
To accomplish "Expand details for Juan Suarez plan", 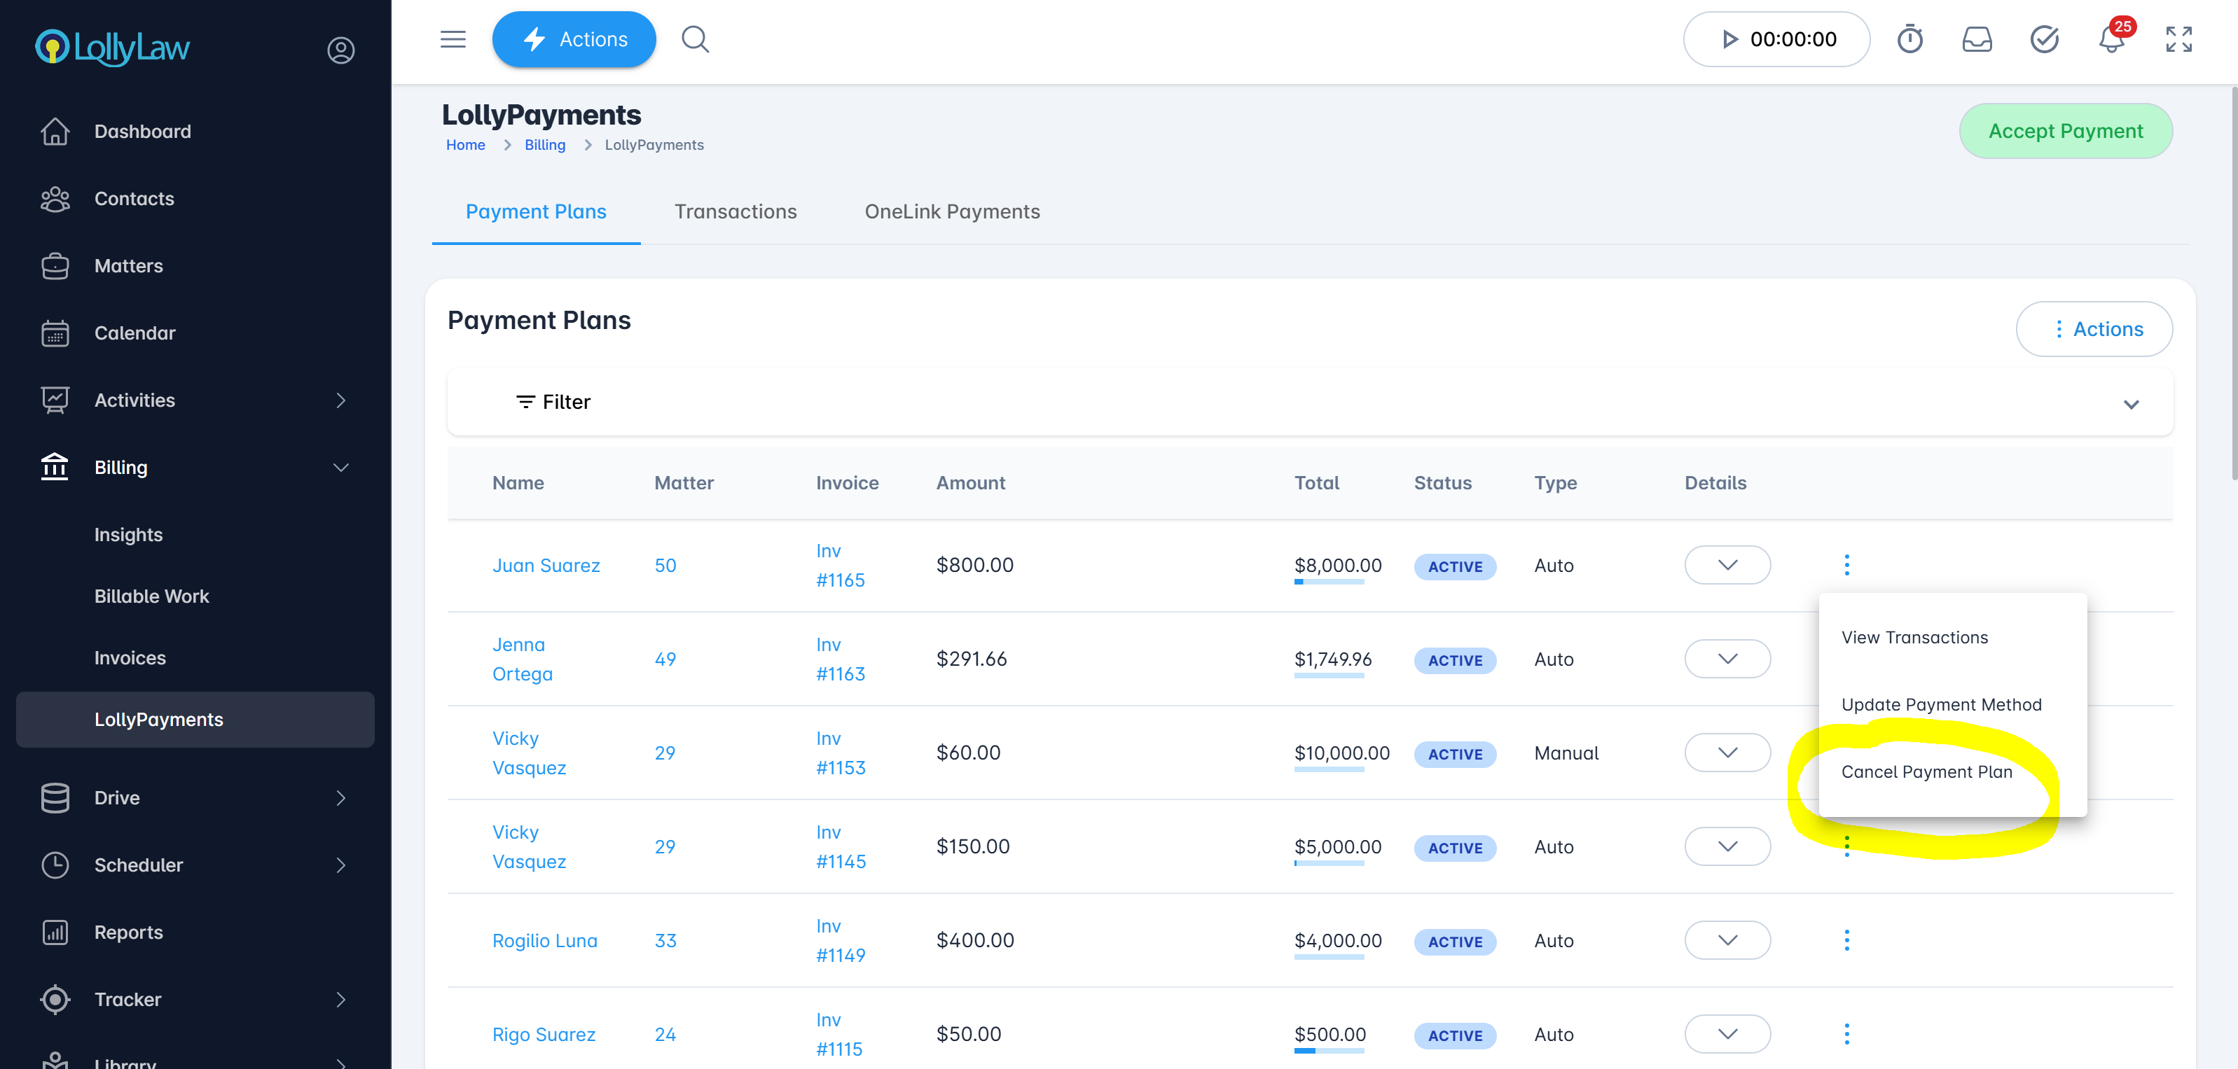I will click(1727, 566).
